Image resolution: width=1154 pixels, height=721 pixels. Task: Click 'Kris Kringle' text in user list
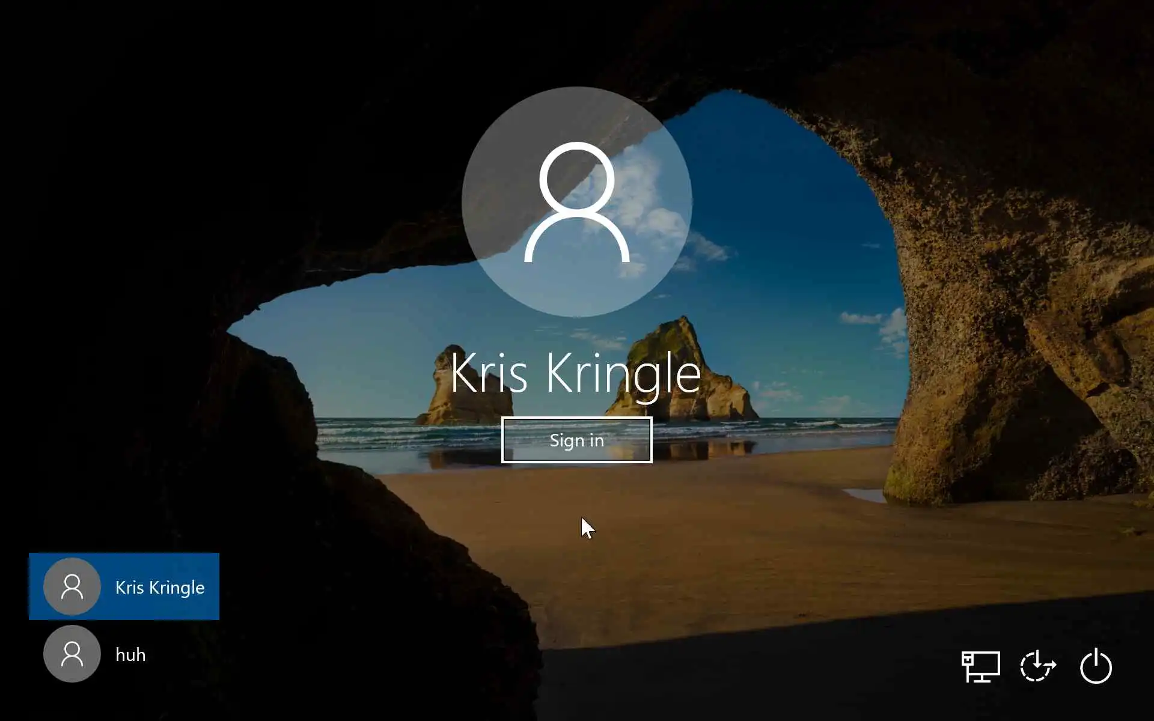160,587
